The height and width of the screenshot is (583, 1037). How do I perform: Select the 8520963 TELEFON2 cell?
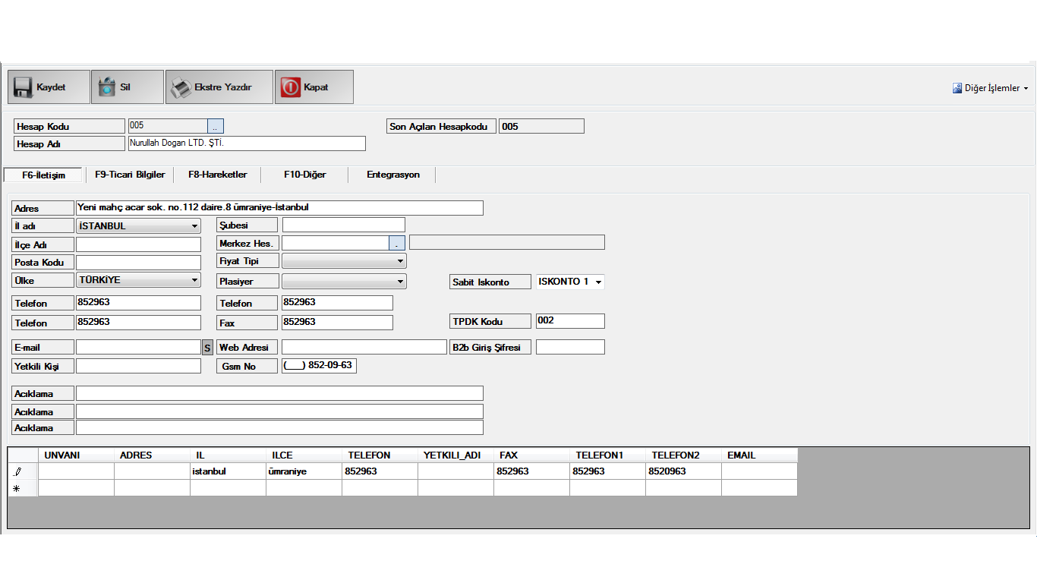(x=683, y=471)
